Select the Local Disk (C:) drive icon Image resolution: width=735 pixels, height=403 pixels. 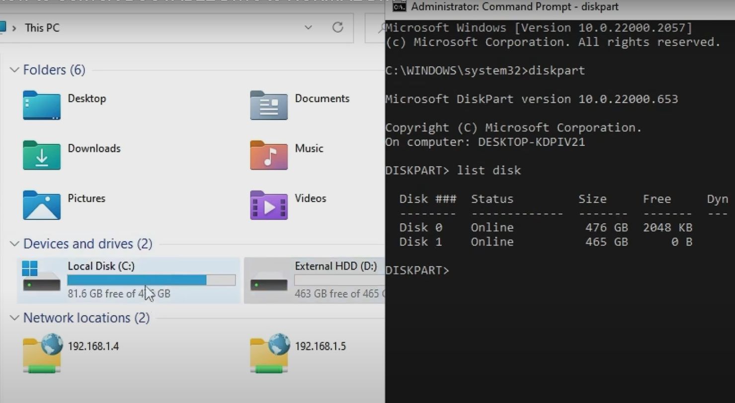(x=41, y=277)
